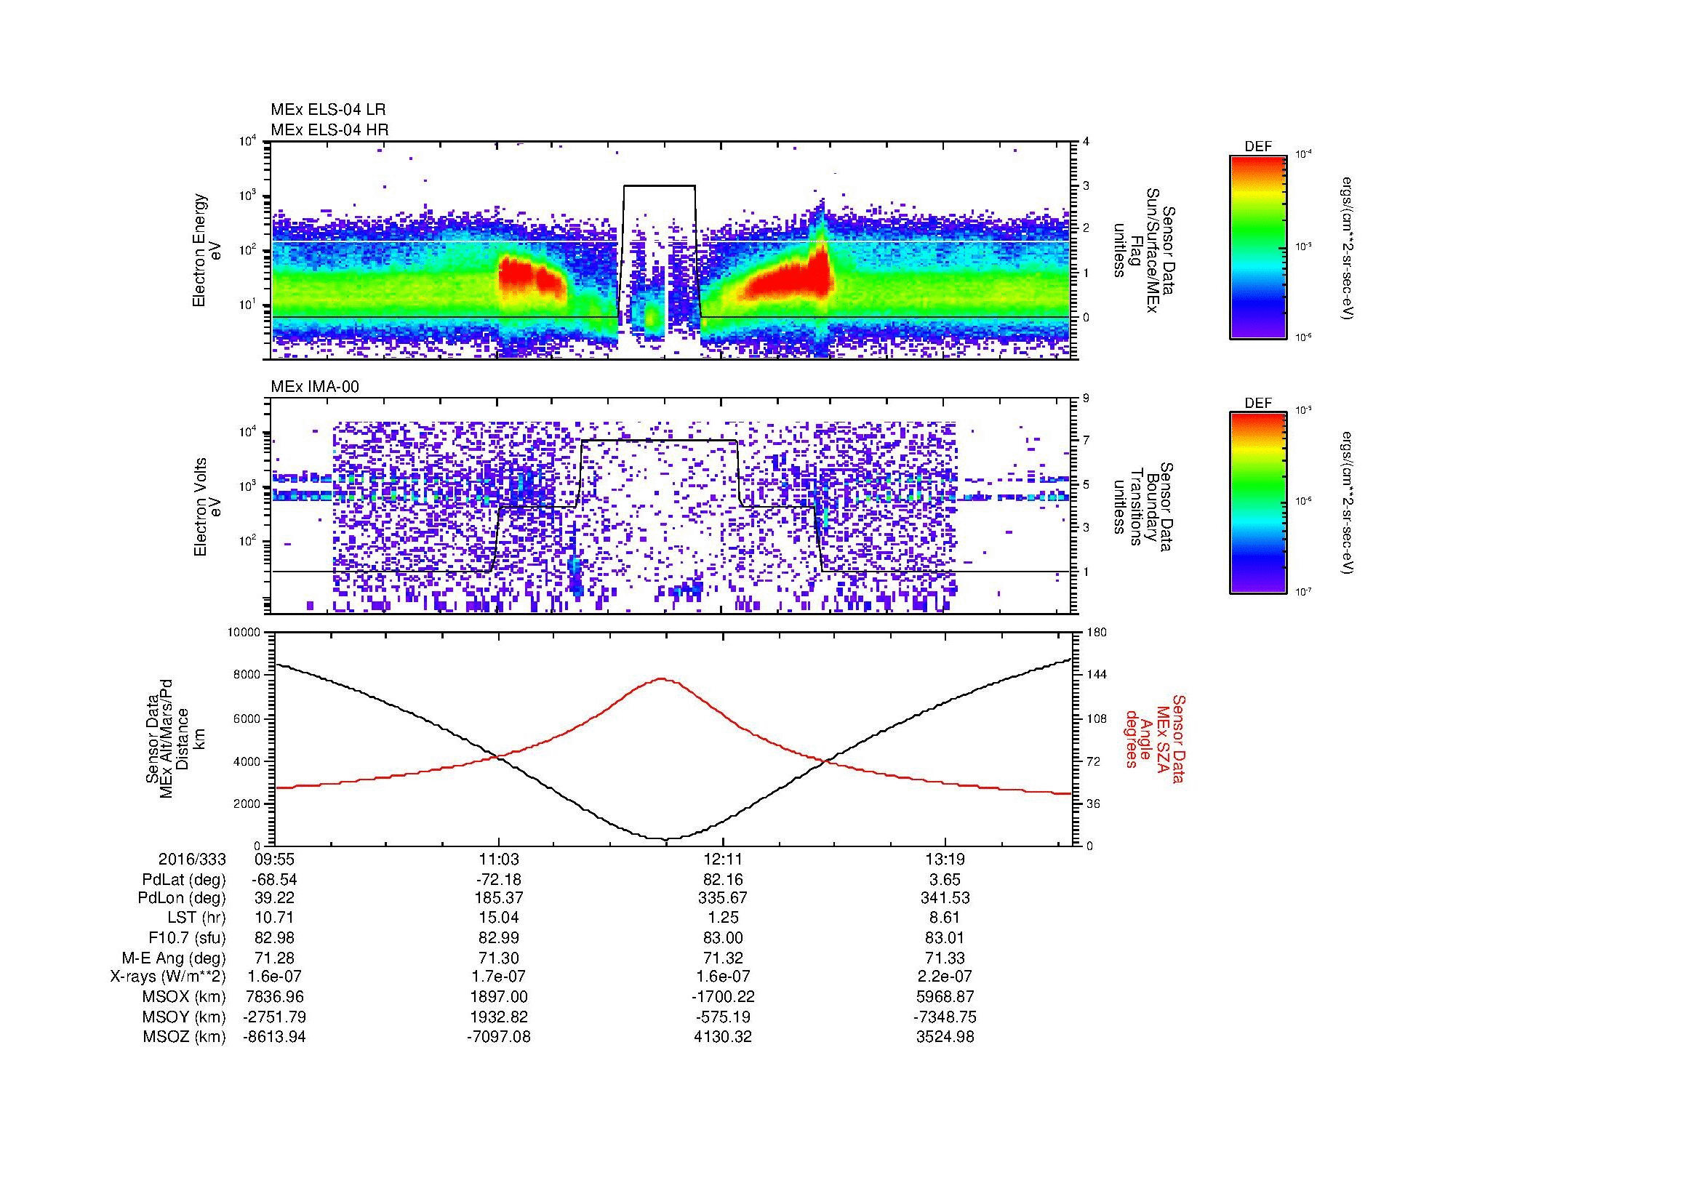The image size is (1701, 1202).
Task: Click the time tick label '11:03'
Action: point(499,860)
